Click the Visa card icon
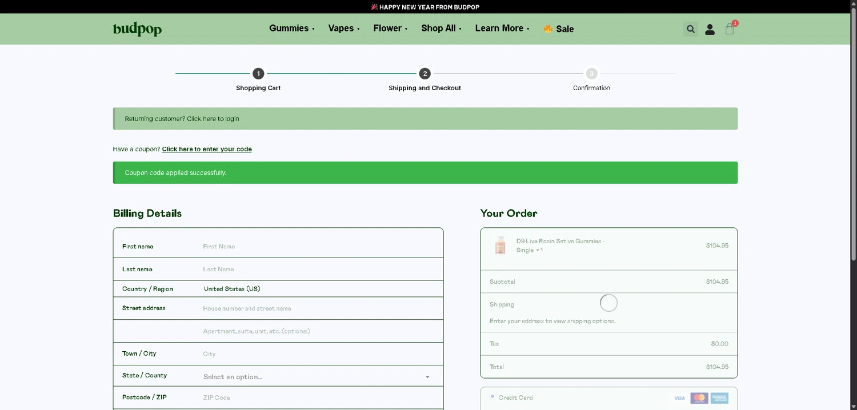The width and height of the screenshot is (857, 410). (x=679, y=398)
